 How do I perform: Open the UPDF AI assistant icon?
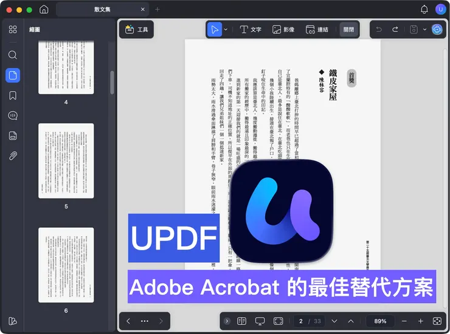click(x=437, y=29)
